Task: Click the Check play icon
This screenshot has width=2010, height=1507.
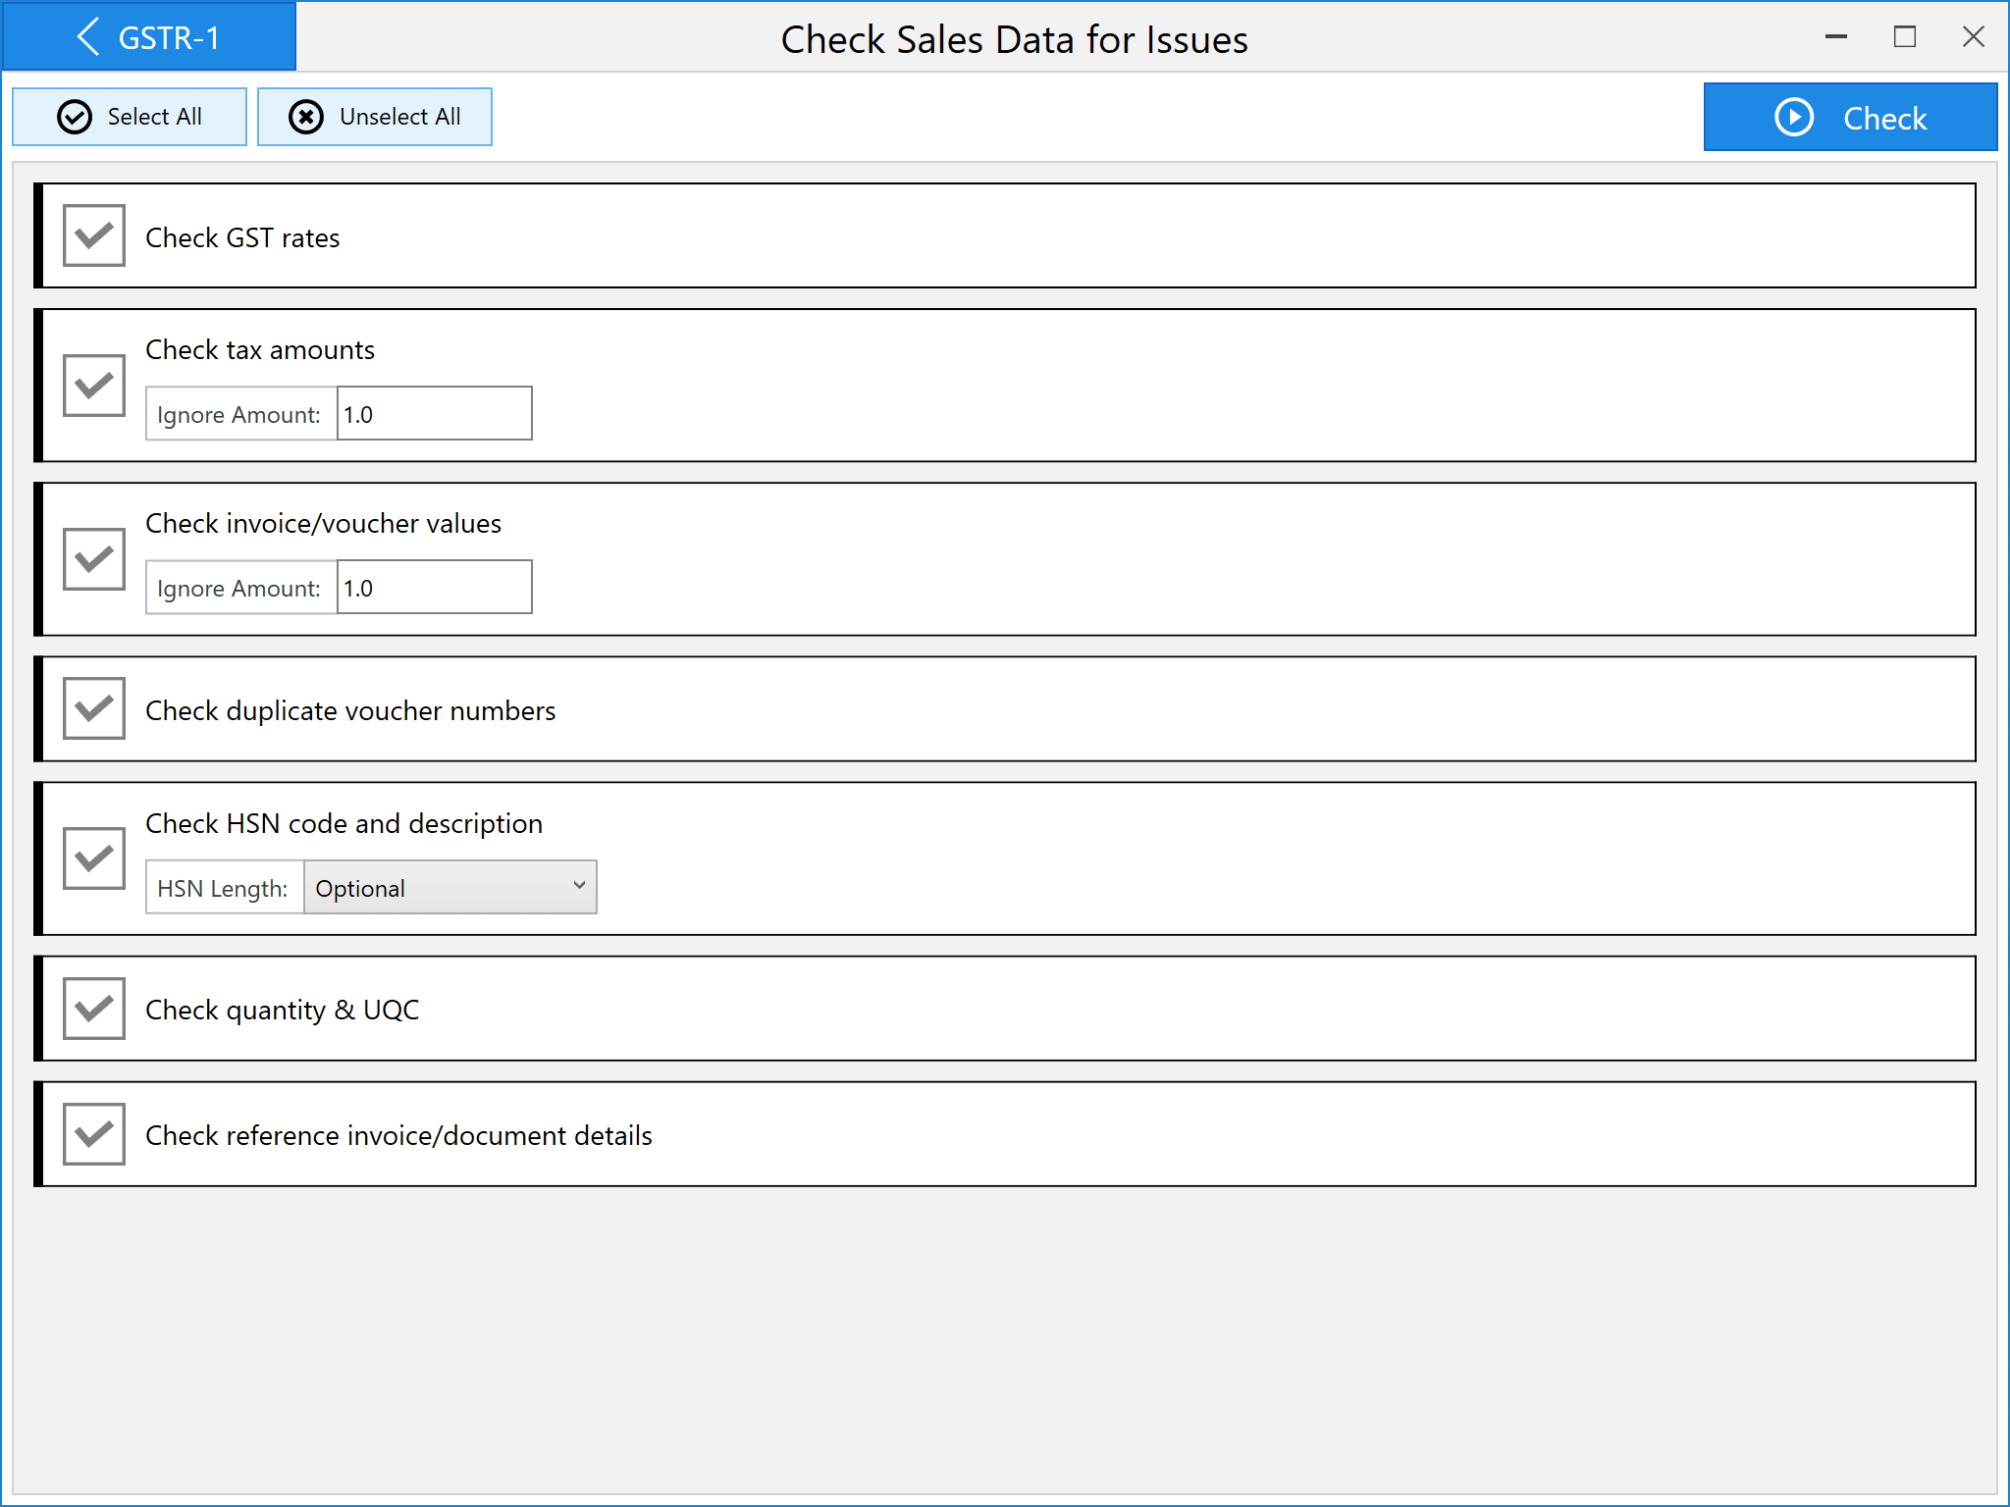Action: pos(1794,118)
